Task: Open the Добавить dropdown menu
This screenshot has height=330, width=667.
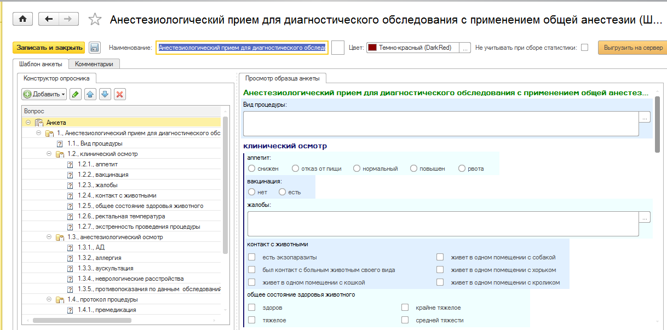Action: click(x=44, y=94)
